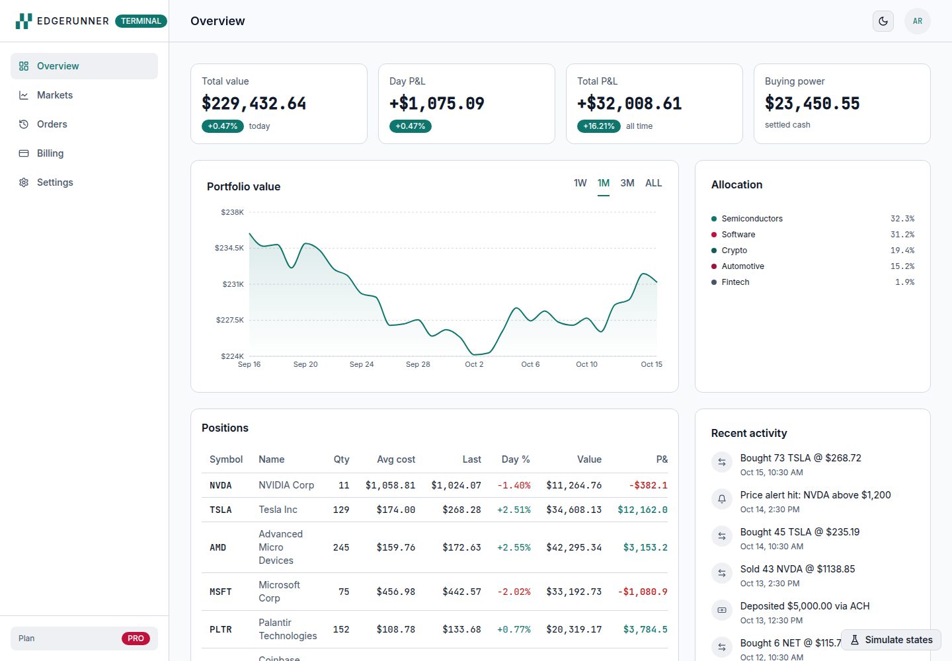
Task: Click the Avg cost column header
Action: 396,459
